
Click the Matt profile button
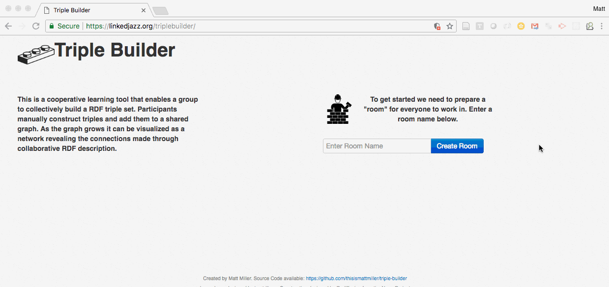pyautogui.click(x=599, y=8)
